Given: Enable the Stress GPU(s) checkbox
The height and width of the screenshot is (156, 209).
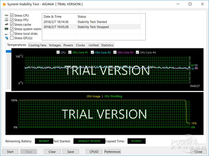Looking at the screenshot, I should [x=12, y=38].
